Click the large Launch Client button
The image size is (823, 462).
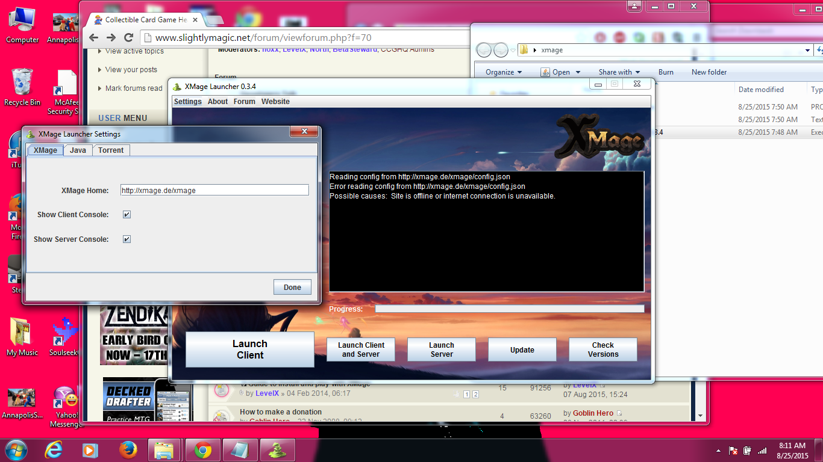pos(250,350)
